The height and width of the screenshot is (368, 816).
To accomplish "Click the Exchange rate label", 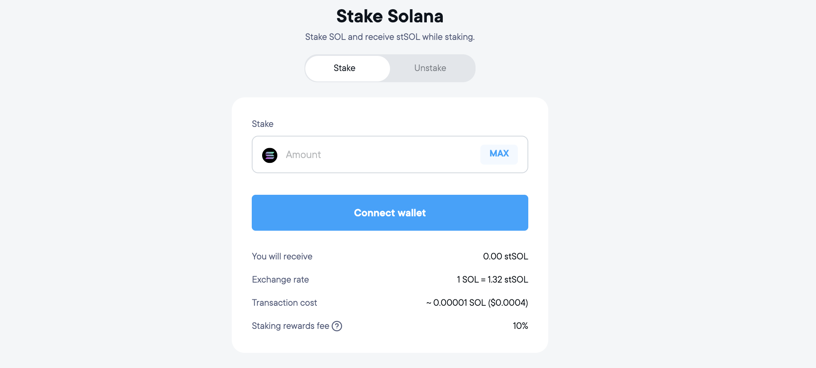I will tap(280, 280).
